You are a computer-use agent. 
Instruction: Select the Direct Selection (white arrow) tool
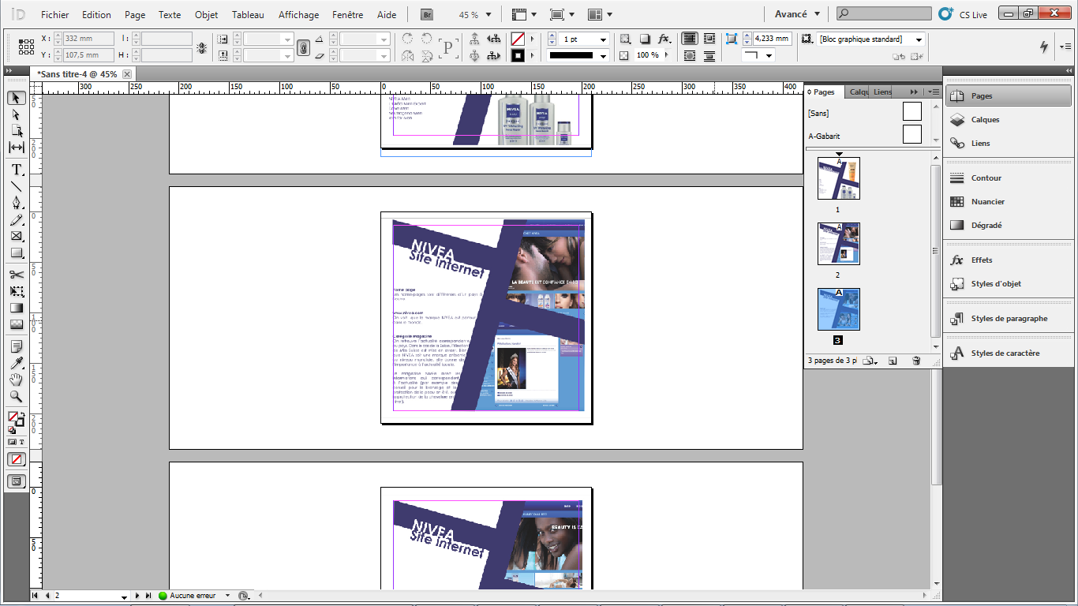point(17,114)
